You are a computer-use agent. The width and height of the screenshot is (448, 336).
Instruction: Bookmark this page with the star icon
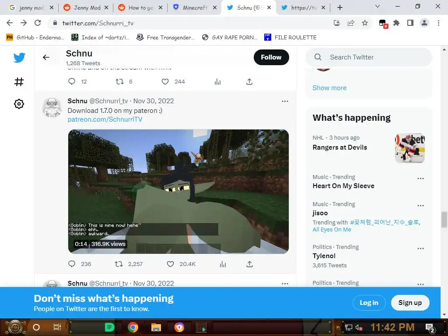[x=365, y=23]
